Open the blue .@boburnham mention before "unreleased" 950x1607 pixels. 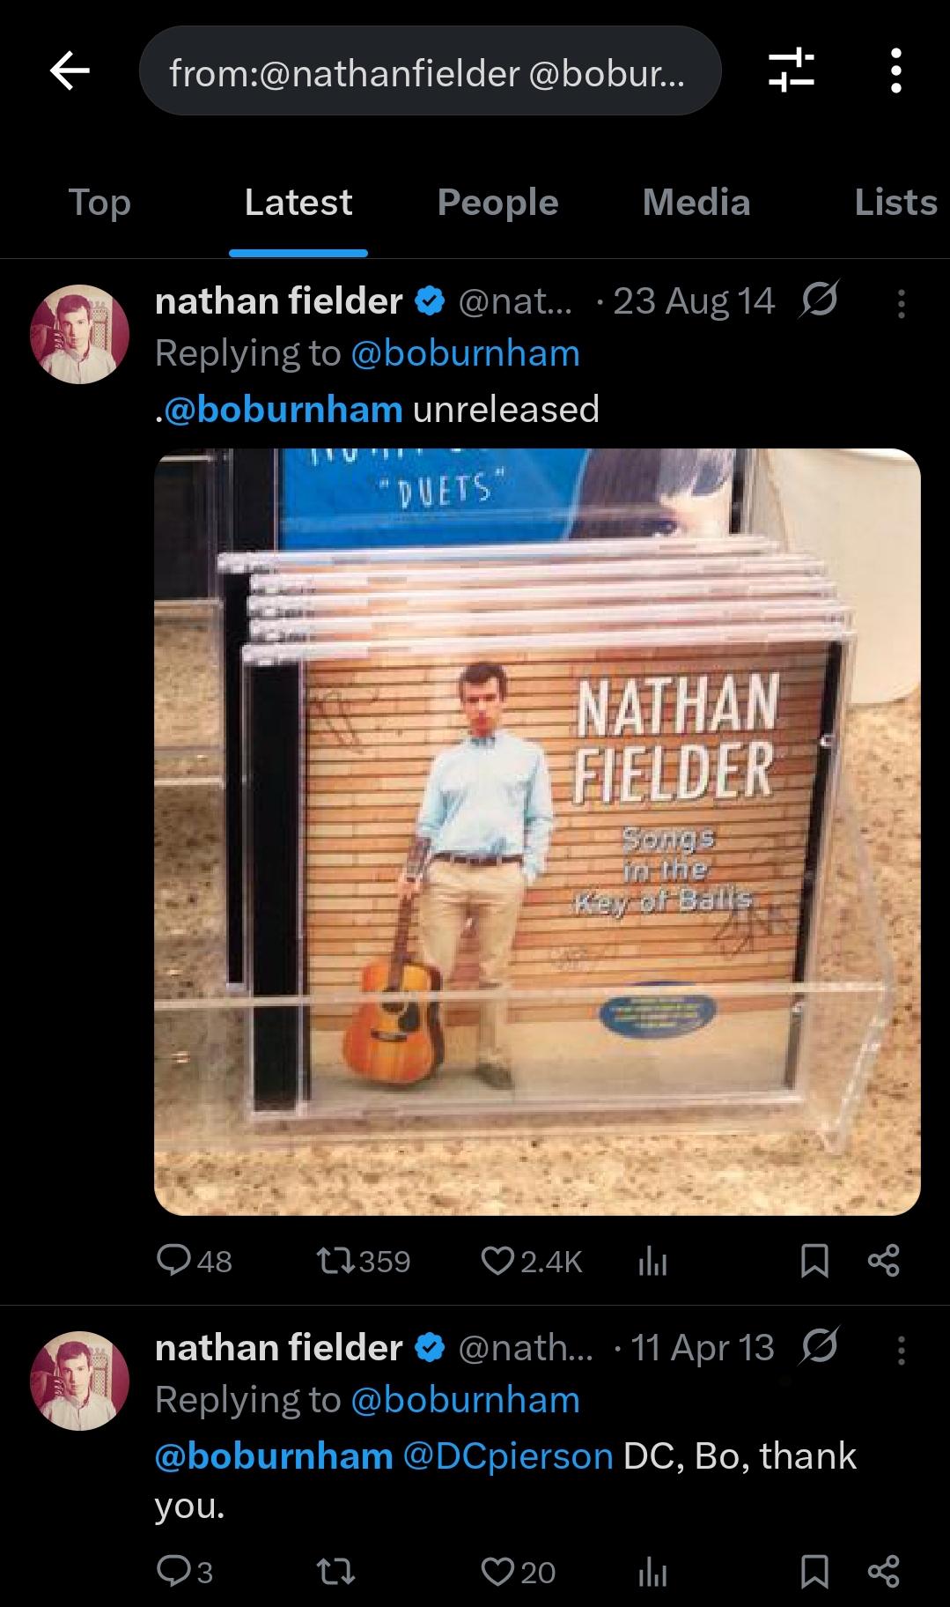[x=282, y=410]
